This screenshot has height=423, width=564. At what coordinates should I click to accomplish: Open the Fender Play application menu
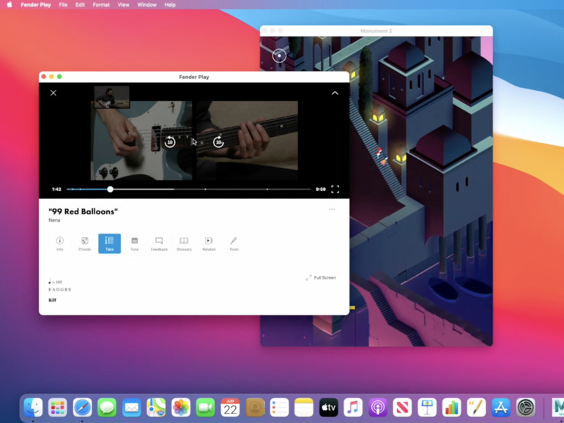point(36,4)
